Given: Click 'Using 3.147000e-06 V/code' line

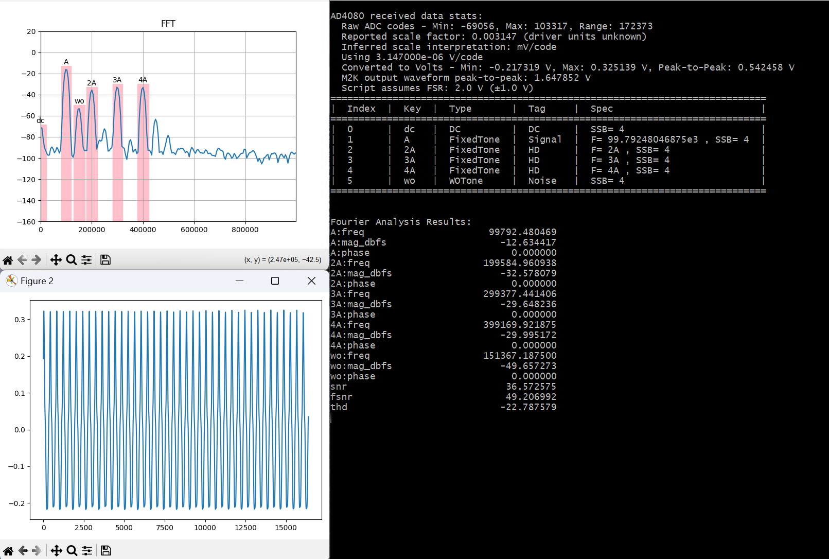Looking at the screenshot, I should tap(412, 57).
